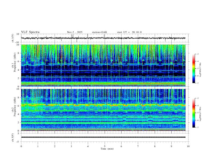Click the ch.1 spectrogram panel

coord(103,65)
